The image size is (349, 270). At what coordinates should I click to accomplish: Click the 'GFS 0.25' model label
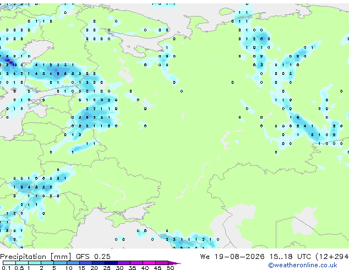pos(93,256)
